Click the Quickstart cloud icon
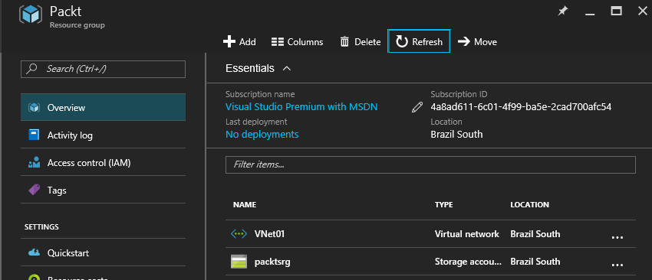This screenshot has width=652, height=280. click(x=34, y=252)
